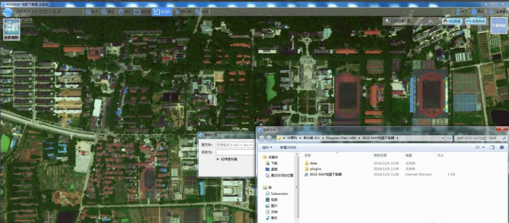
Task: Open the 关于 about item
Action: click(462, 12)
